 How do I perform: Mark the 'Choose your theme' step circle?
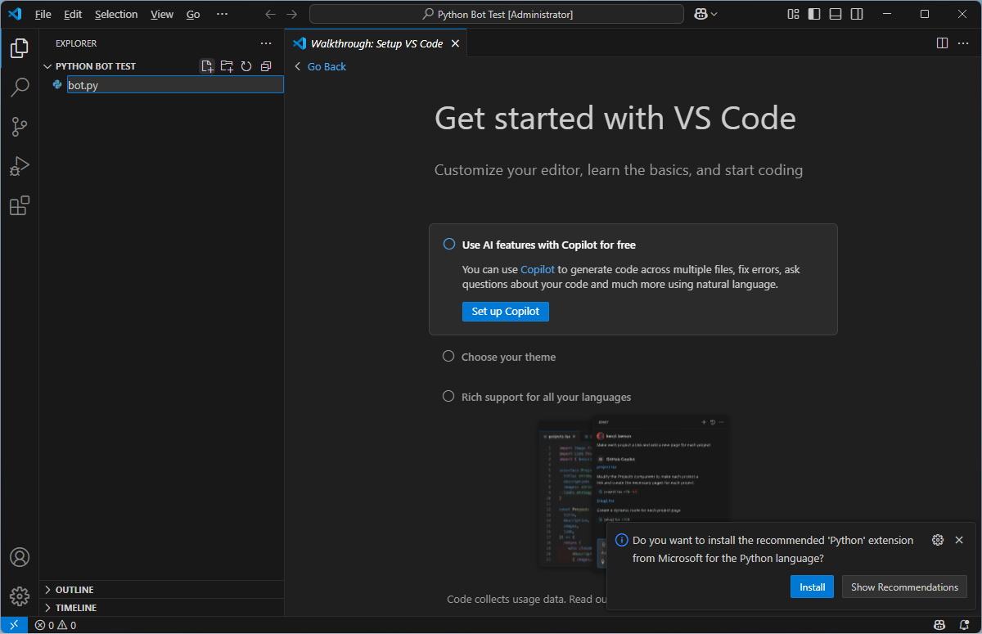click(x=448, y=356)
